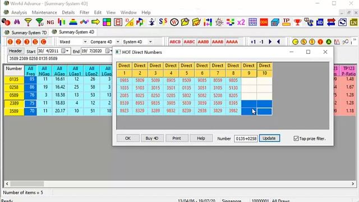Click the sun gear toolbar icon

(x=219, y=22)
